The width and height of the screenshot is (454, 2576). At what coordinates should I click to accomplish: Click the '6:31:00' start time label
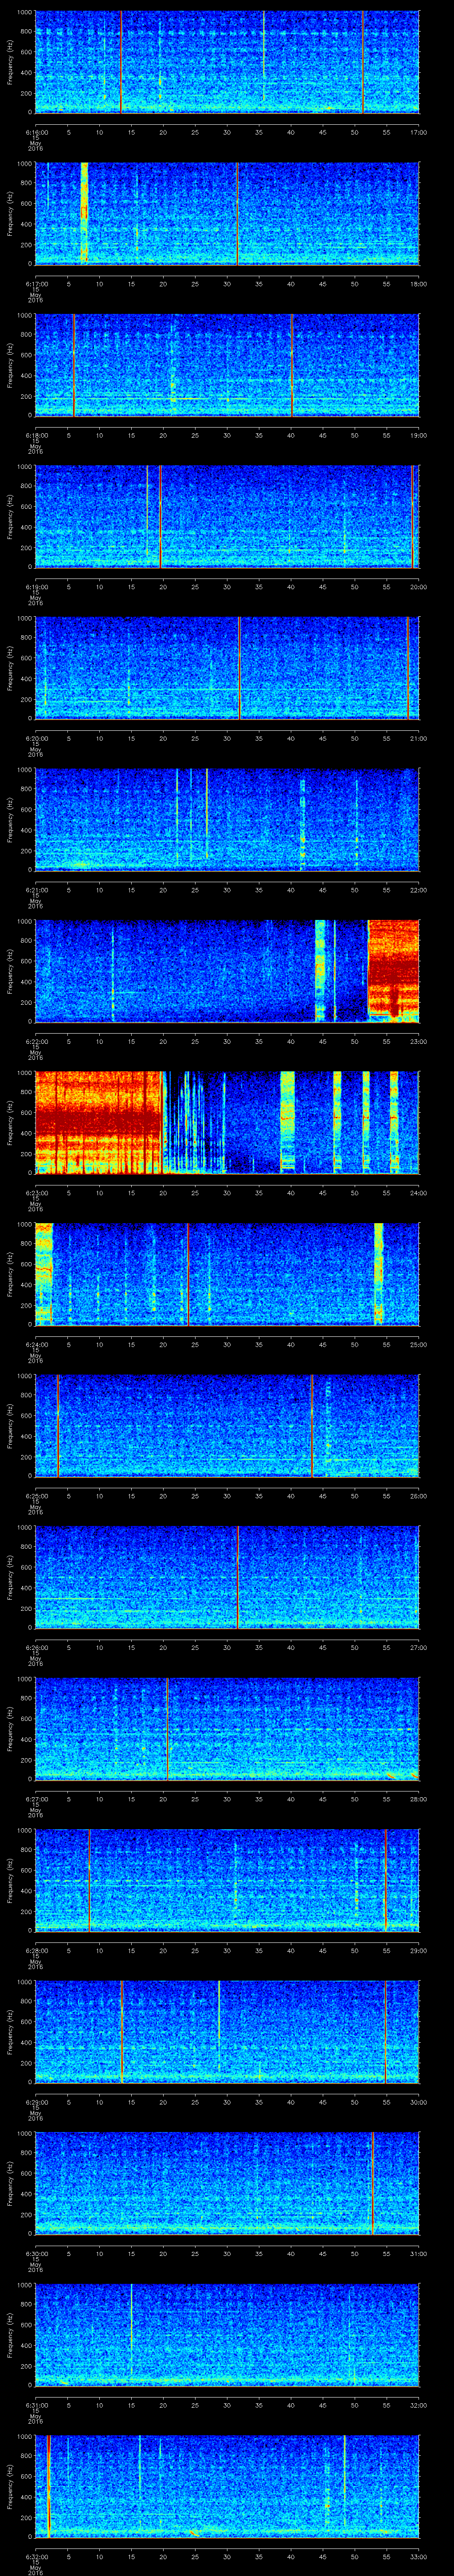coord(36,2405)
